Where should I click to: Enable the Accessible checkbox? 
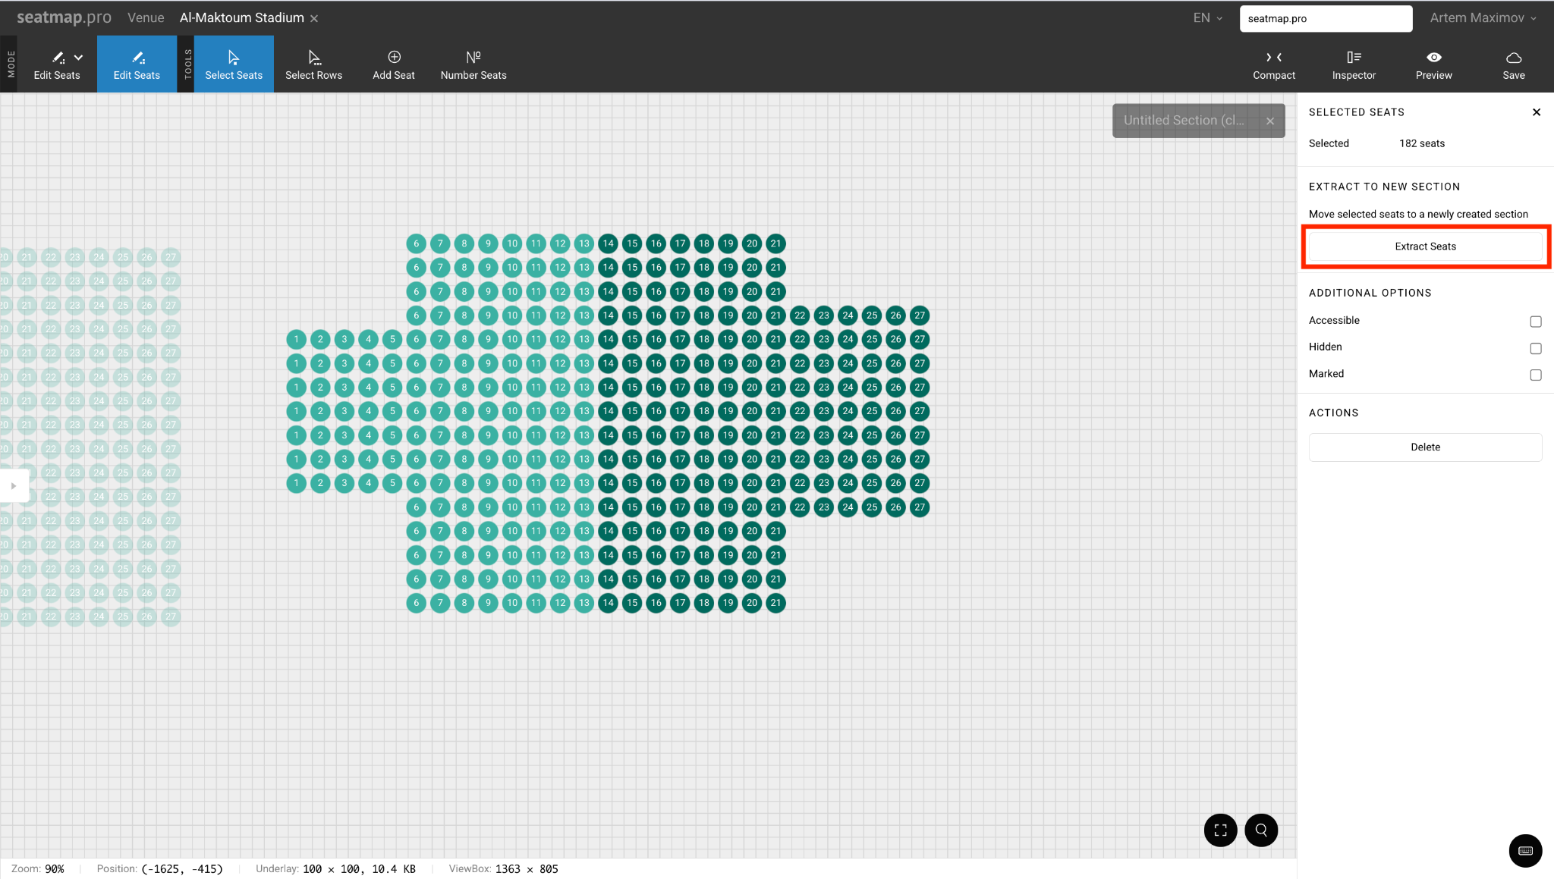coord(1536,322)
